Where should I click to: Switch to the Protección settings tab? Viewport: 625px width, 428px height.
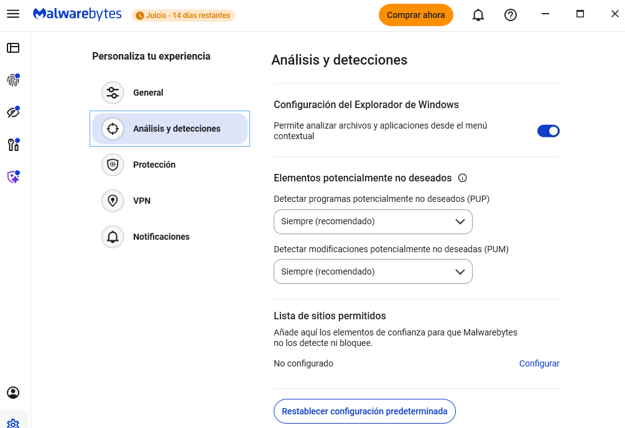pos(154,165)
